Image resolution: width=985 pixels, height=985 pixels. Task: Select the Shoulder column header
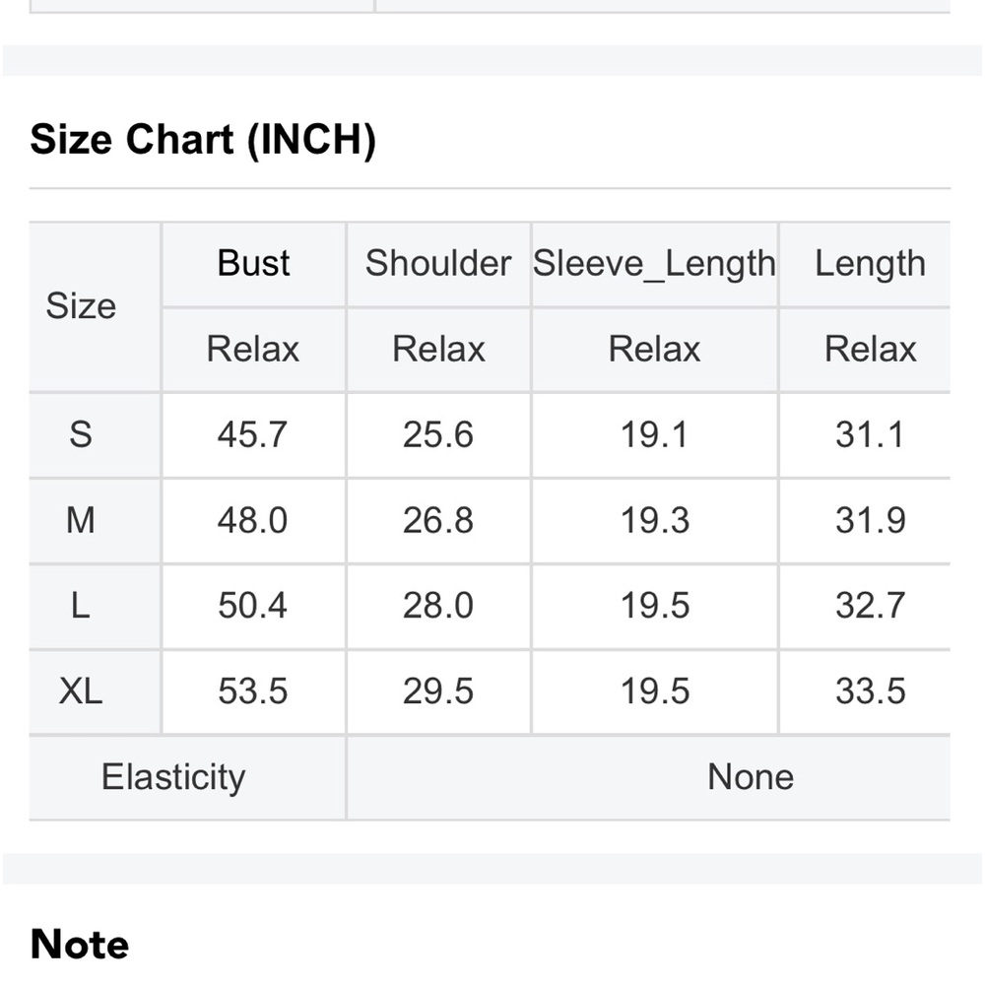pyautogui.click(x=438, y=263)
